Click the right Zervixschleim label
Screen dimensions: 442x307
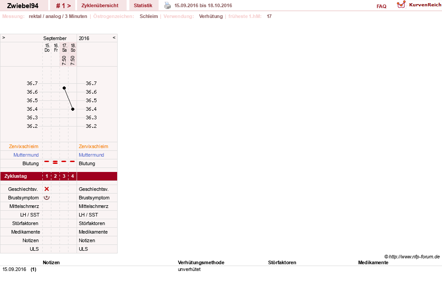[x=93, y=146]
